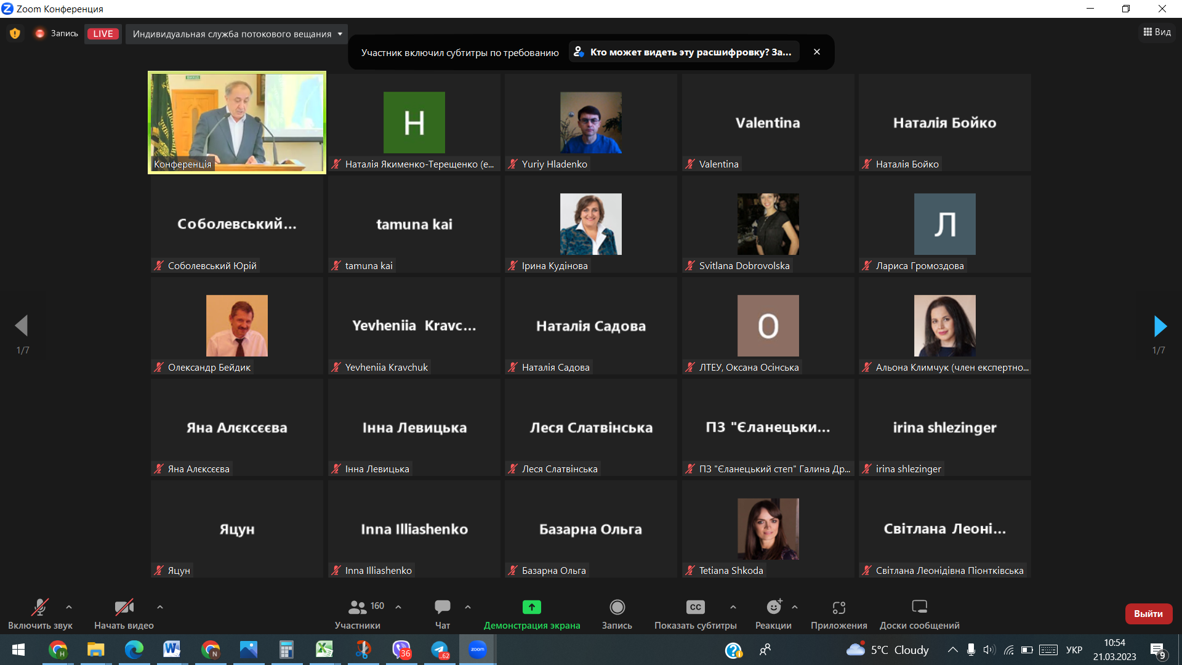The width and height of the screenshot is (1182, 665).
Task: Open the Вид view menu
Action: pos(1157,32)
